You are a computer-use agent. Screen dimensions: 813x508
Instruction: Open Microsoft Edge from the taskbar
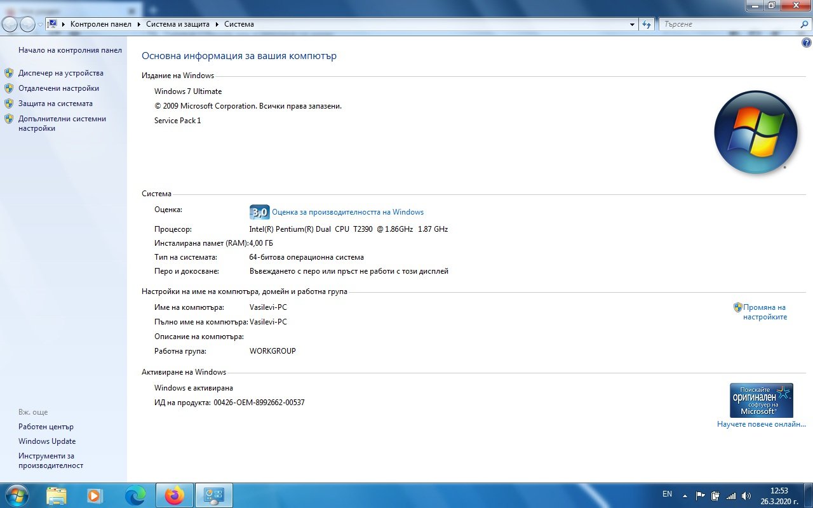[135, 495]
